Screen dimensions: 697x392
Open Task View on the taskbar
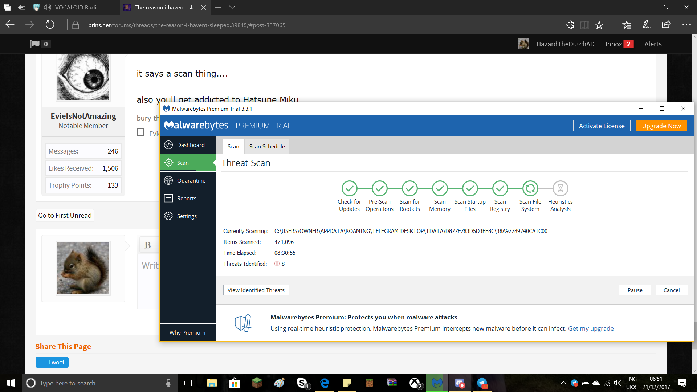click(x=189, y=383)
